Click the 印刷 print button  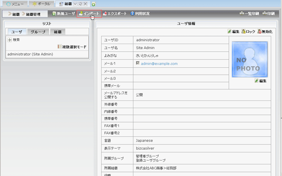tap(268, 14)
